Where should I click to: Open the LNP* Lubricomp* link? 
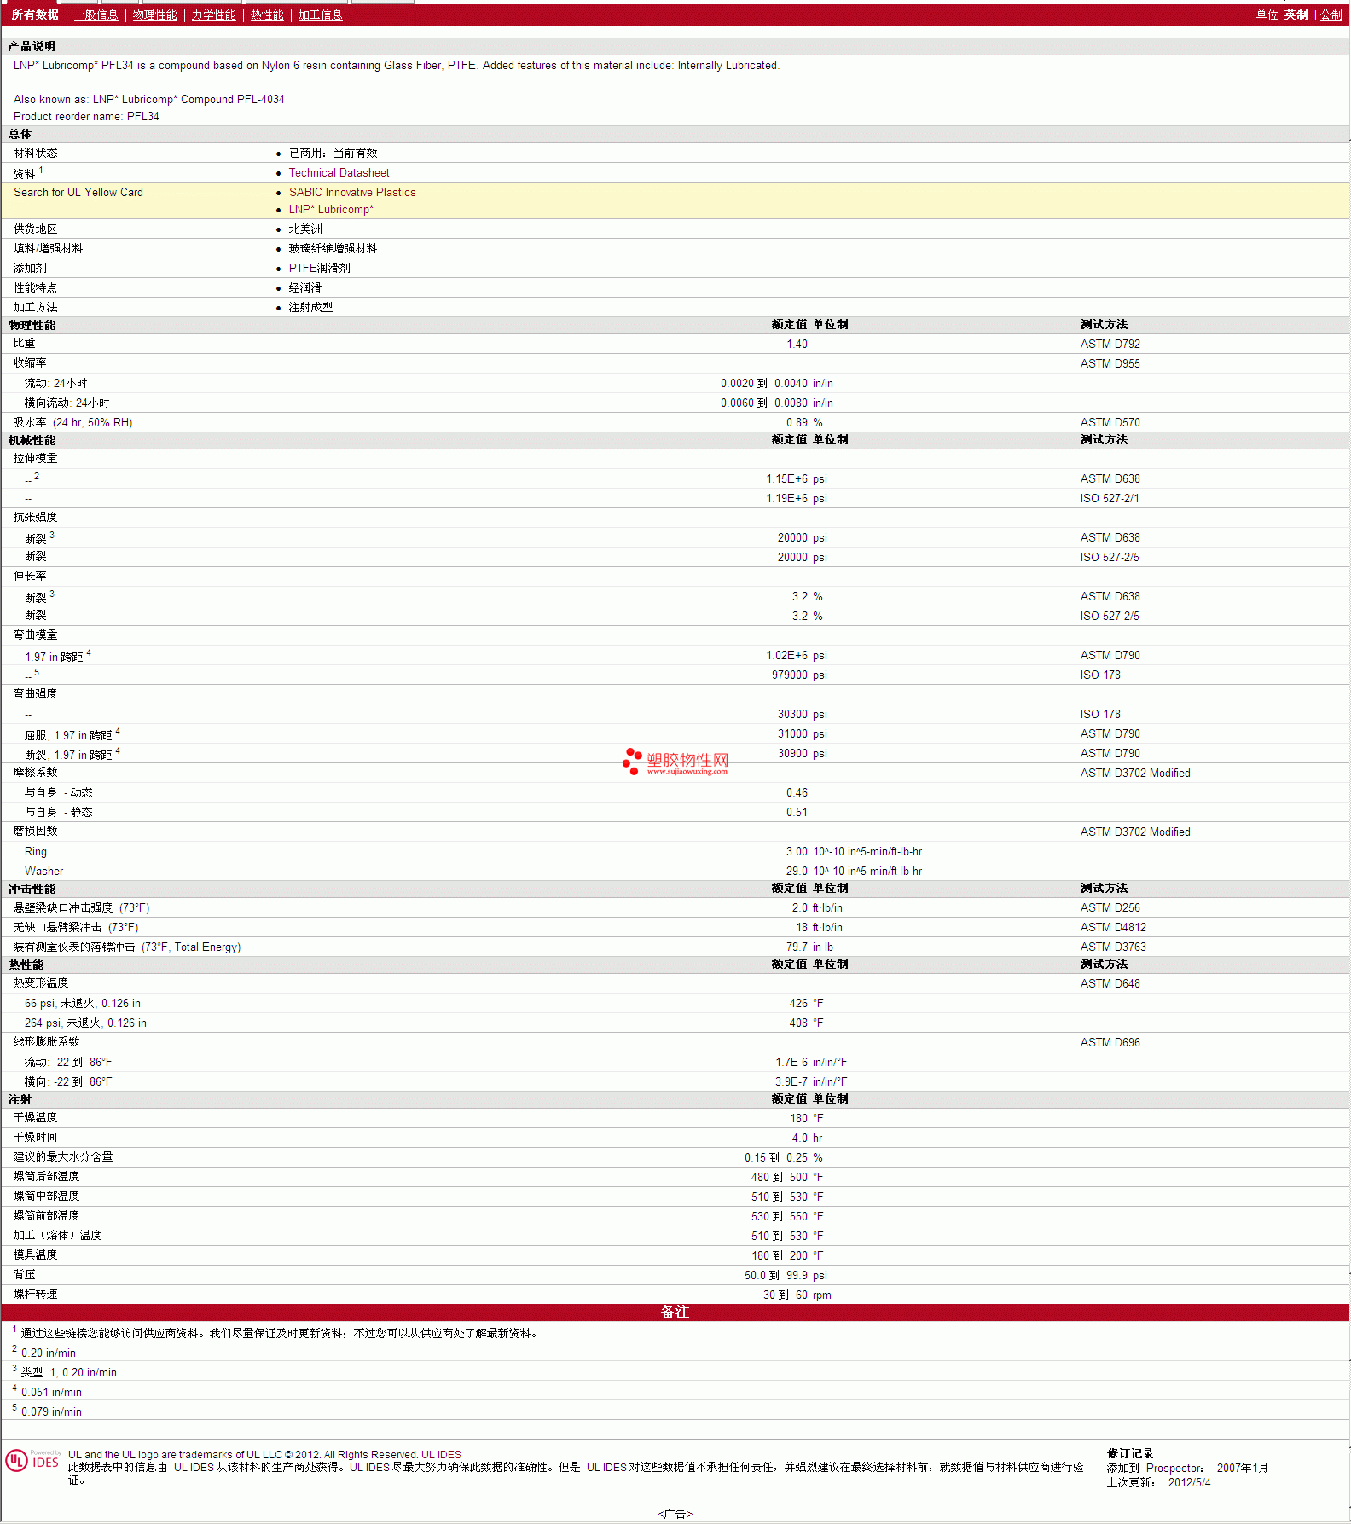tap(331, 209)
